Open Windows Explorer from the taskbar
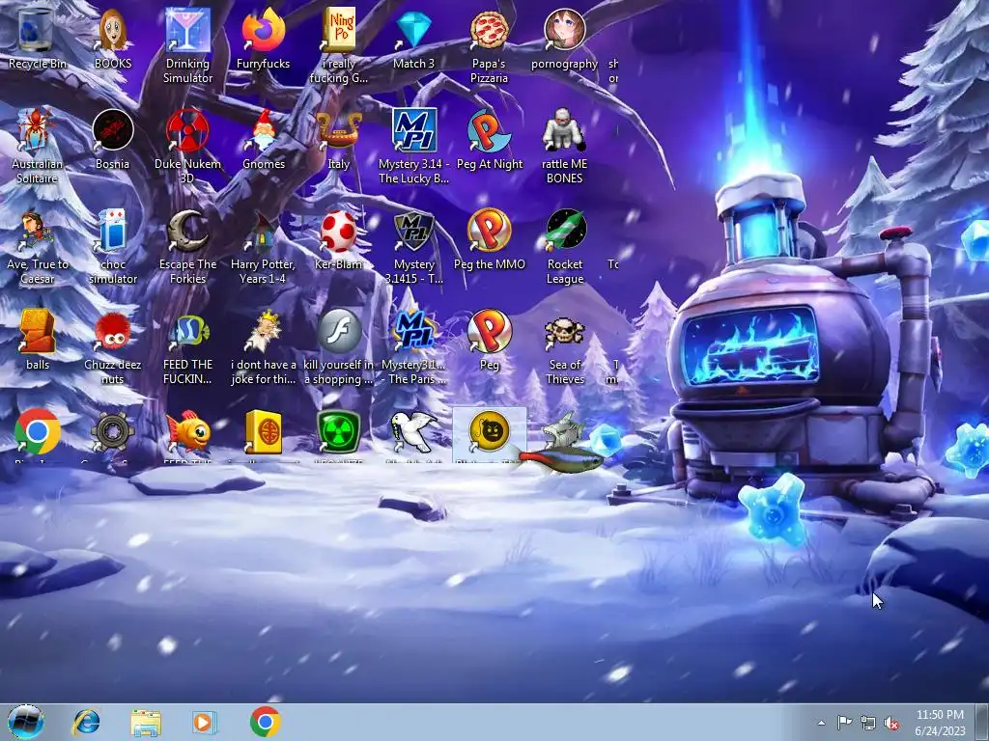 coord(146,722)
